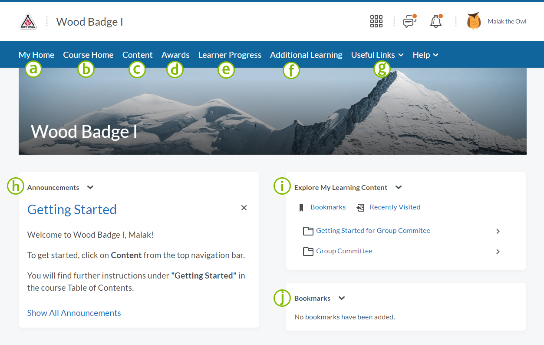Expand the Group Committee row arrow
Viewport: 544px width, 345px height.
point(498,252)
